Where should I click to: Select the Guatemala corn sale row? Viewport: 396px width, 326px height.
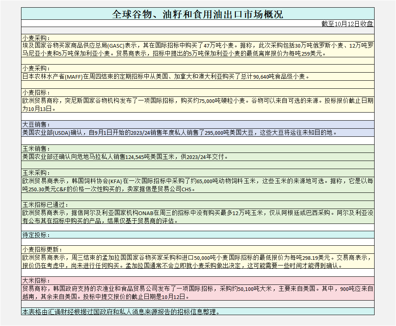(125, 157)
